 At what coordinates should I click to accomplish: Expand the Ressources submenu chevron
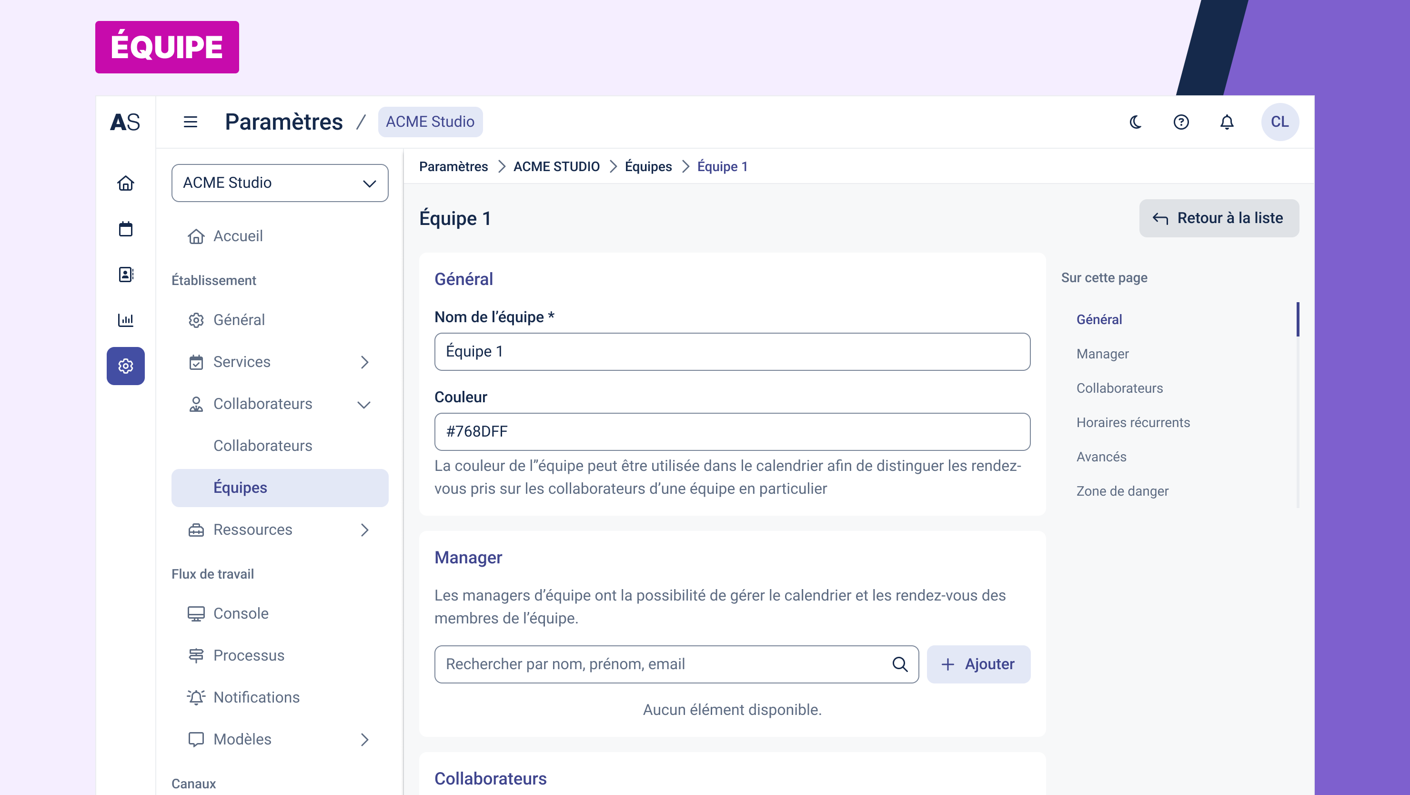364,530
